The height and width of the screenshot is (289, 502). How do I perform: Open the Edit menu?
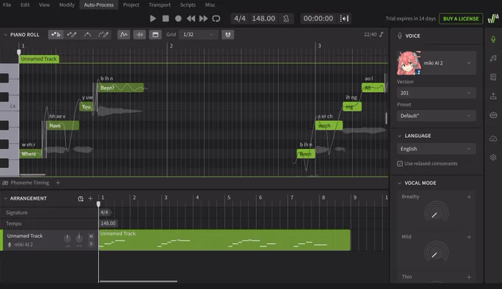[25, 5]
